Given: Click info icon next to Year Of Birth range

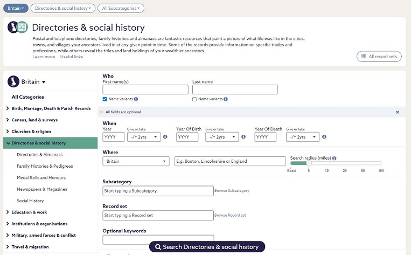Looking at the screenshot, I should point(243,137).
